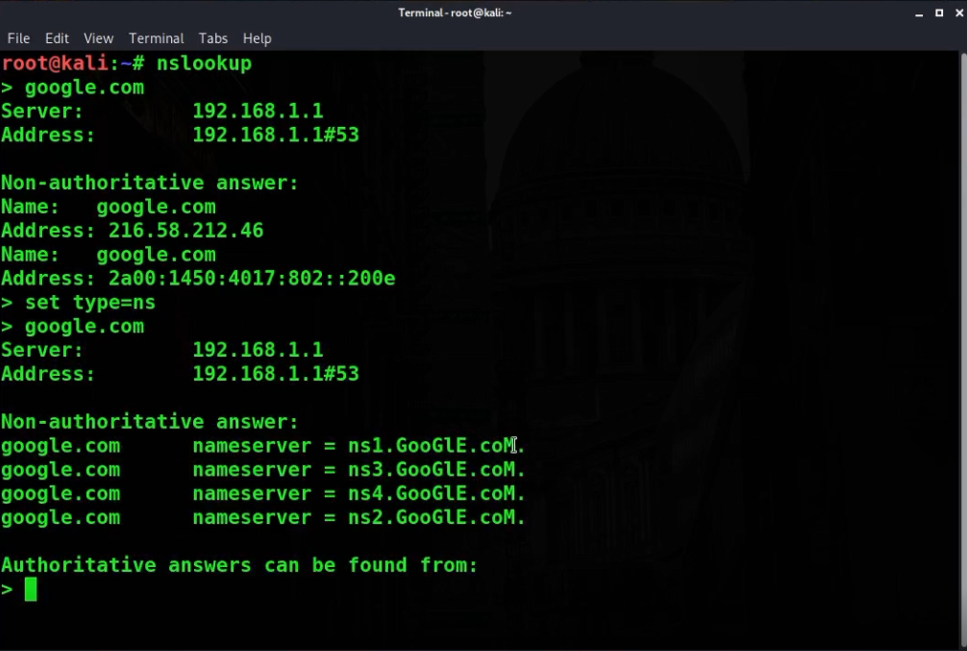This screenshot has width=967, height=651.
Task: Open the Tabs menu
Action: (213, 38)
